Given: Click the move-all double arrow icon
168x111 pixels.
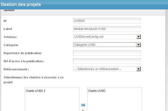Looking at the screenshot, I should coord(83,105).
